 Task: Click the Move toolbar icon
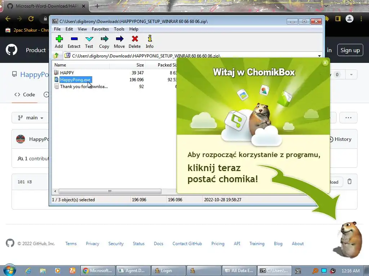point(119,42)
